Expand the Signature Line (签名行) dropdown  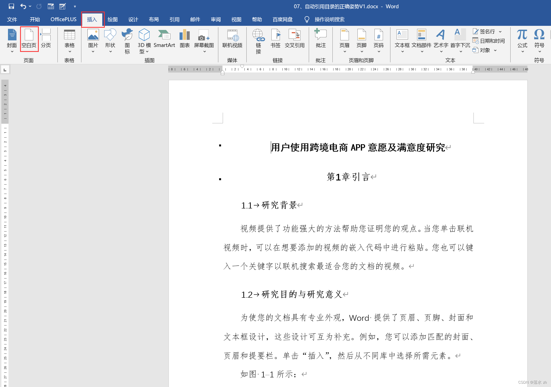coord(500,32)
